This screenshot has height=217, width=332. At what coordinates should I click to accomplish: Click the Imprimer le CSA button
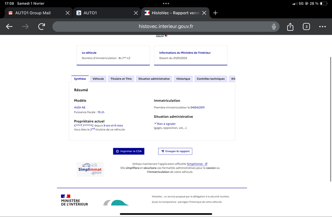coord(129,151)
